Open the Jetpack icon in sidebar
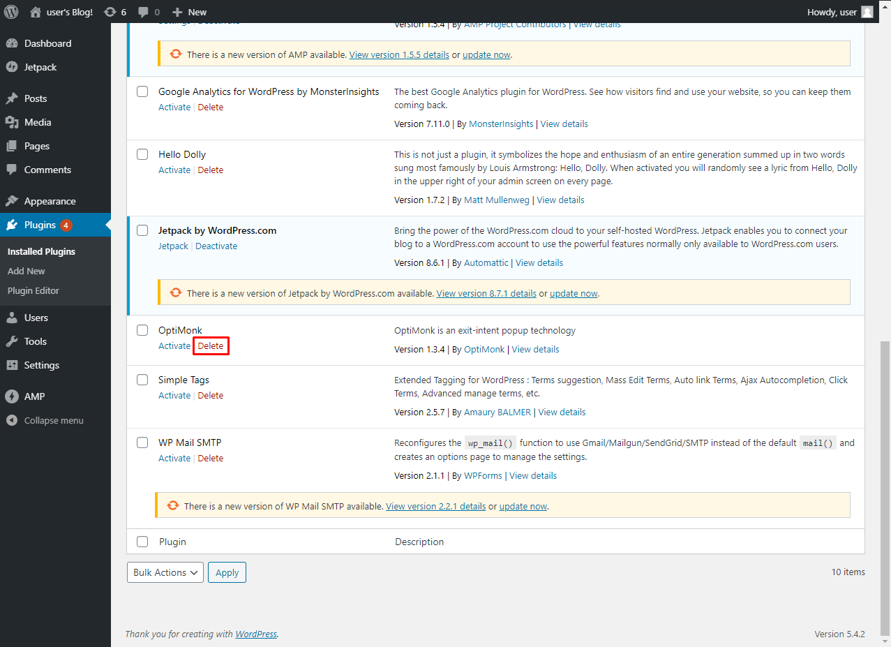 12,67
